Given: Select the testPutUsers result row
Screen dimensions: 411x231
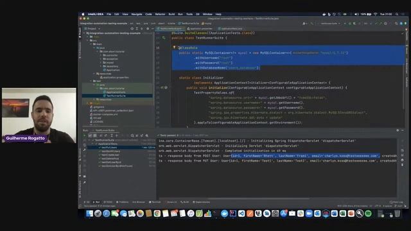Looking at the screenshot, I should (x=121, y=148).
